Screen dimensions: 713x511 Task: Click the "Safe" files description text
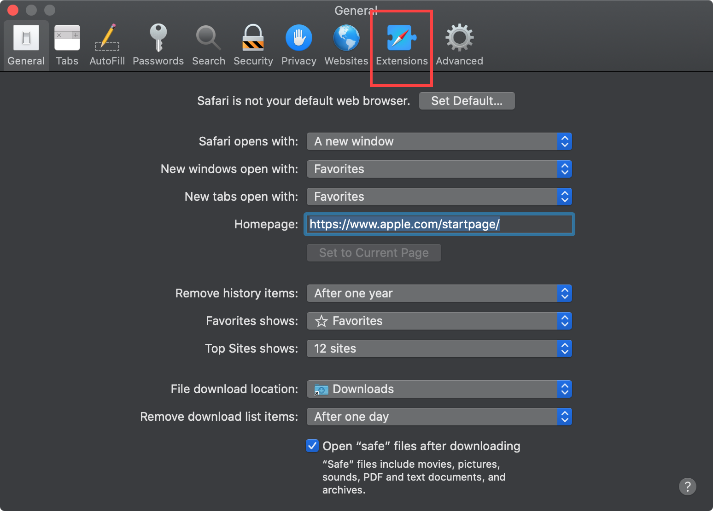tap(414, 477)
